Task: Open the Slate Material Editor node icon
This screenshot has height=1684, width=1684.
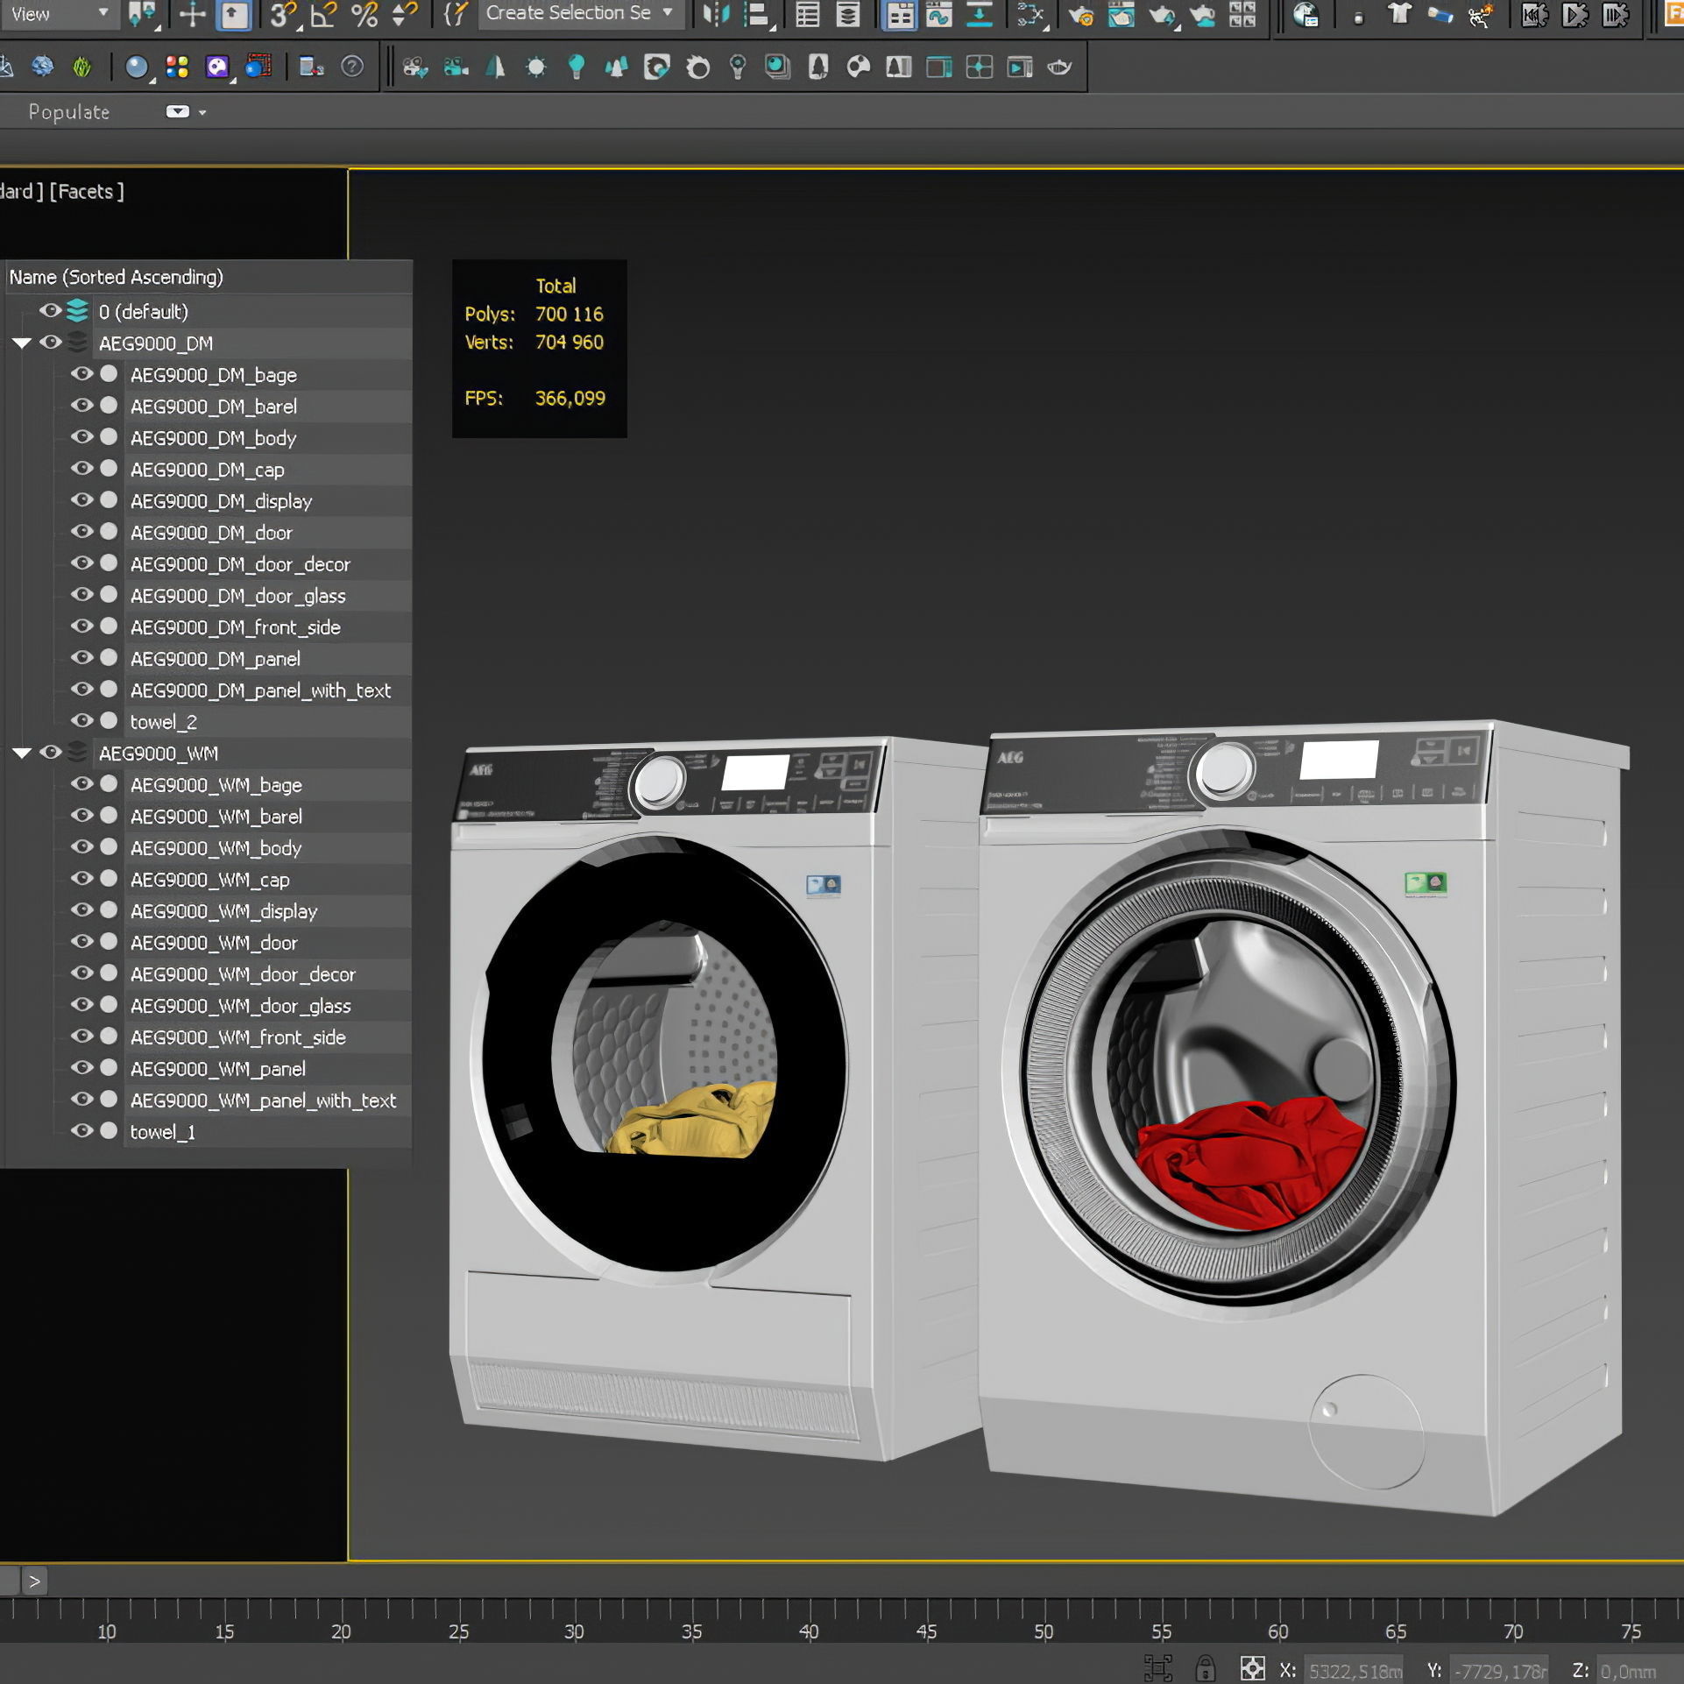Action: coord(1030,14)
